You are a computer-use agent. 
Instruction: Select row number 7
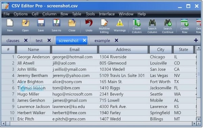[x=13, y=94]
